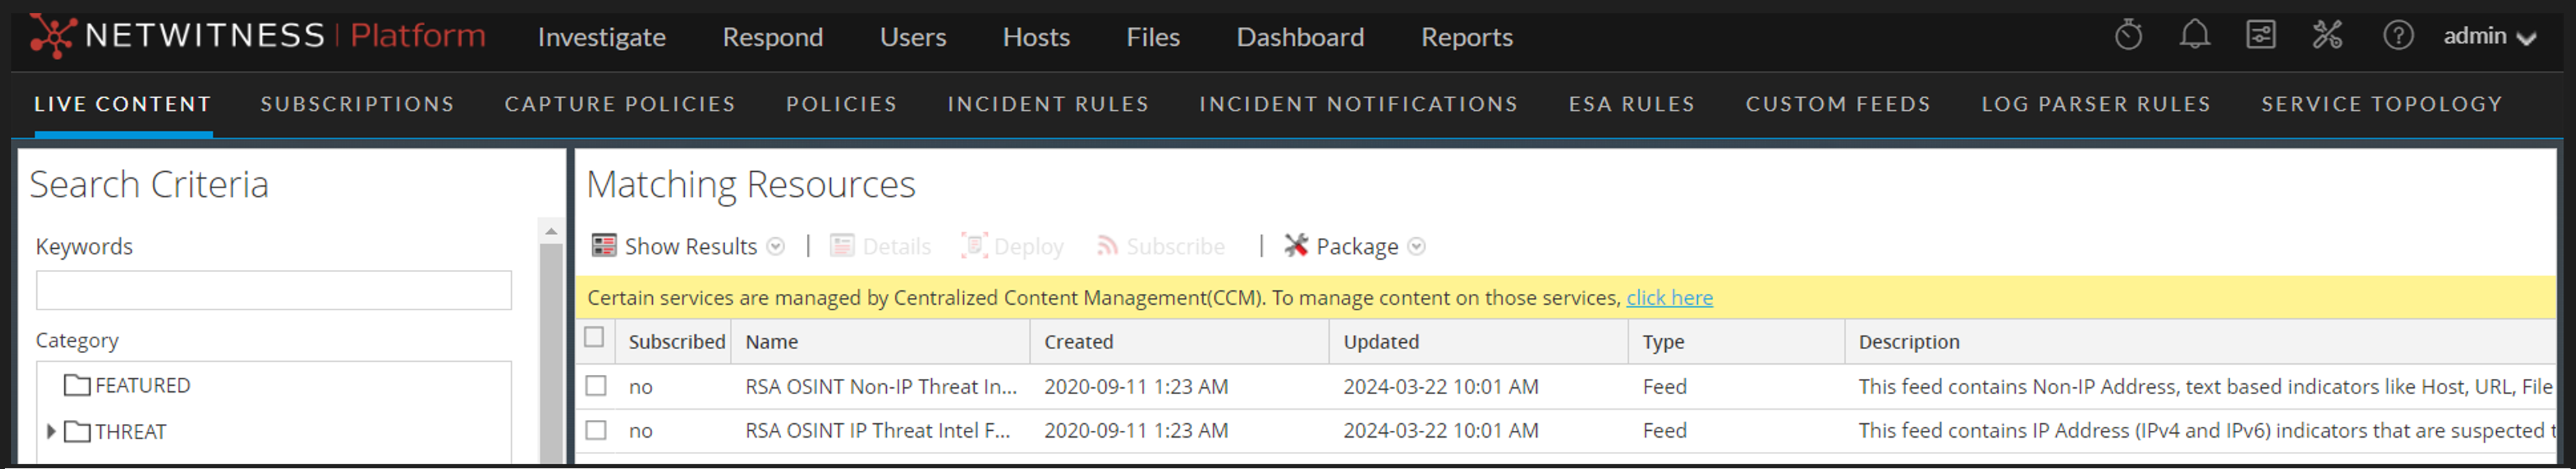The image size is (2576, 469).
Task: Select the FEATURED category folder
Action: 141,386
